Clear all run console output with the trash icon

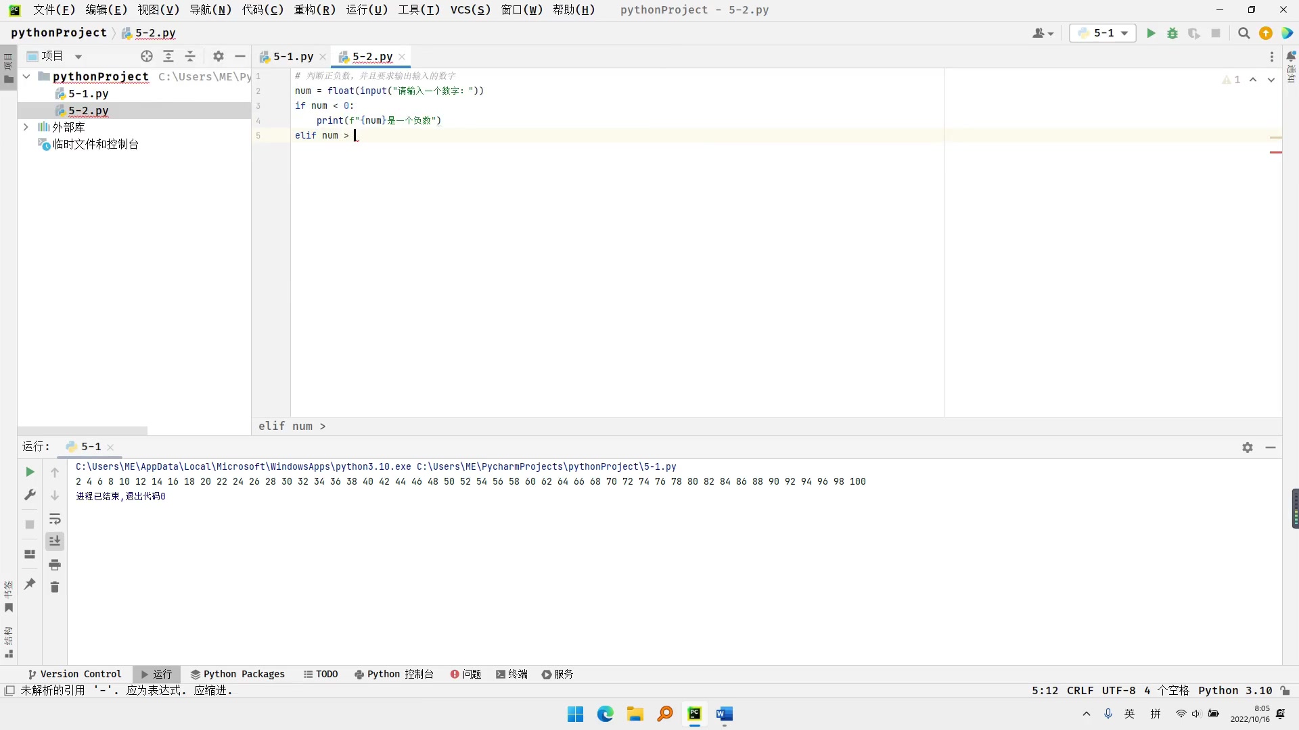click(55, 587)
